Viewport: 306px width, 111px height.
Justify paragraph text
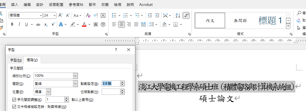click(x=136, y=24)
